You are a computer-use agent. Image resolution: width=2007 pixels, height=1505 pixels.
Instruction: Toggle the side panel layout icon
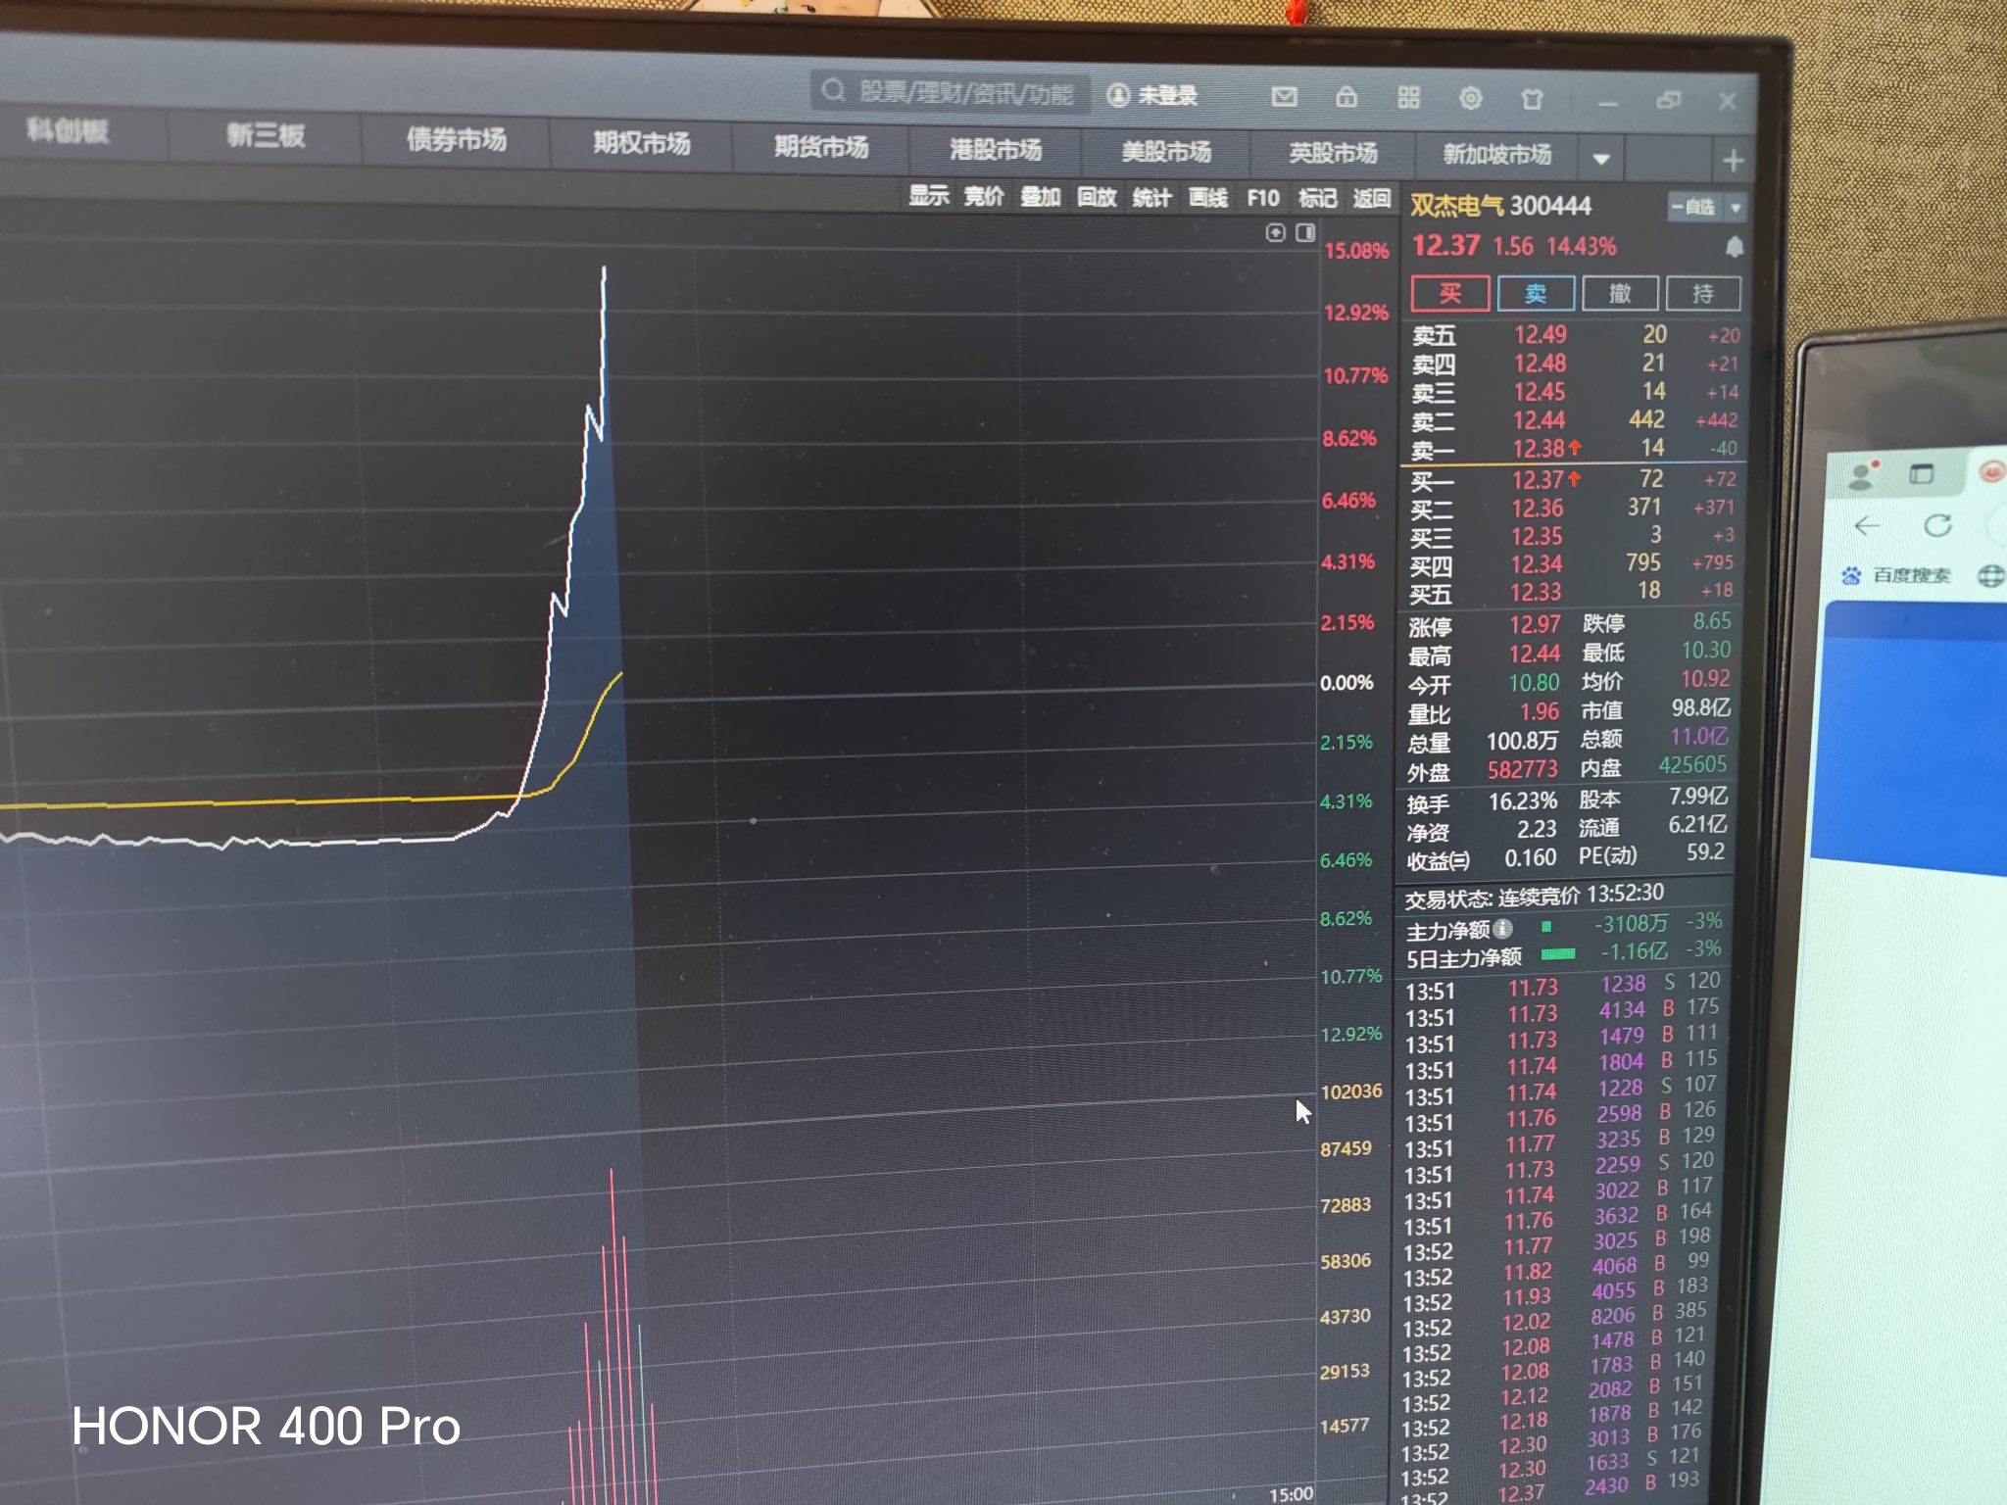click(1305, 232)
